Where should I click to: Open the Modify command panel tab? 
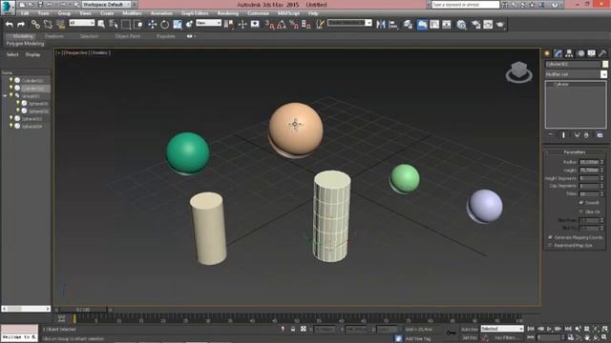(x=558, y=53)
